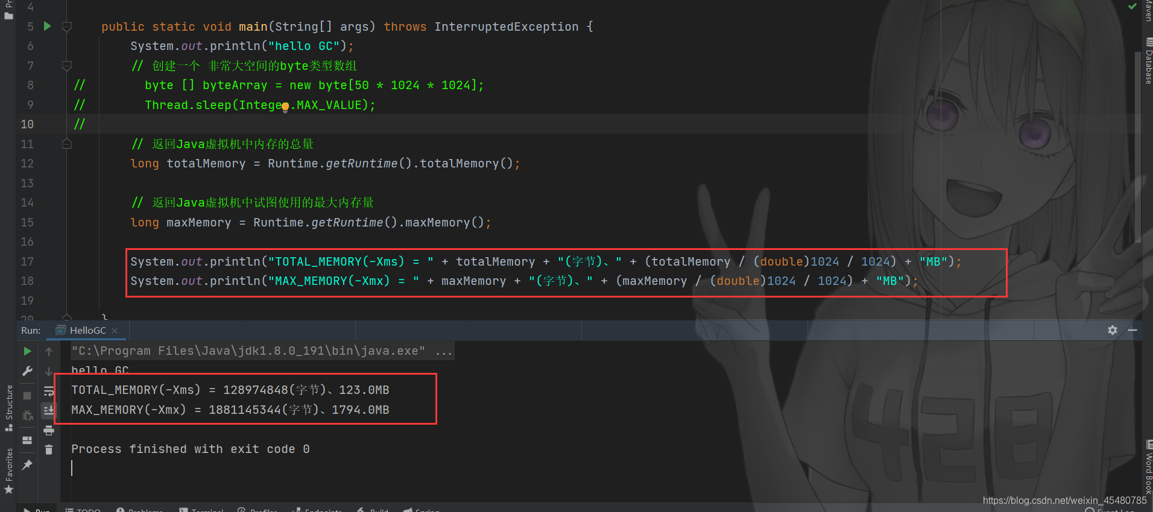This screenshot has width=1153, height=512.
Task: Click Down the stack trace arrow
Action: coord(49,371)
